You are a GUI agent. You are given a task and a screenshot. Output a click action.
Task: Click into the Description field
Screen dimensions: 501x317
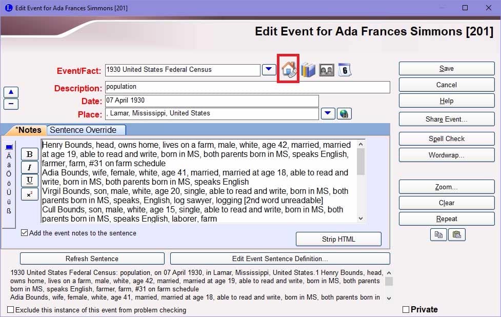247,87
